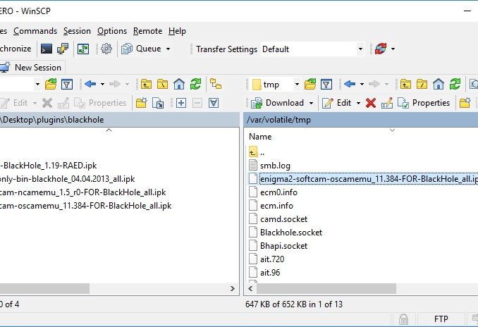The width and height of the screenshot is (478, 327).
Task: Click the local path bar blackhole
Action: (x=86, y=120)
